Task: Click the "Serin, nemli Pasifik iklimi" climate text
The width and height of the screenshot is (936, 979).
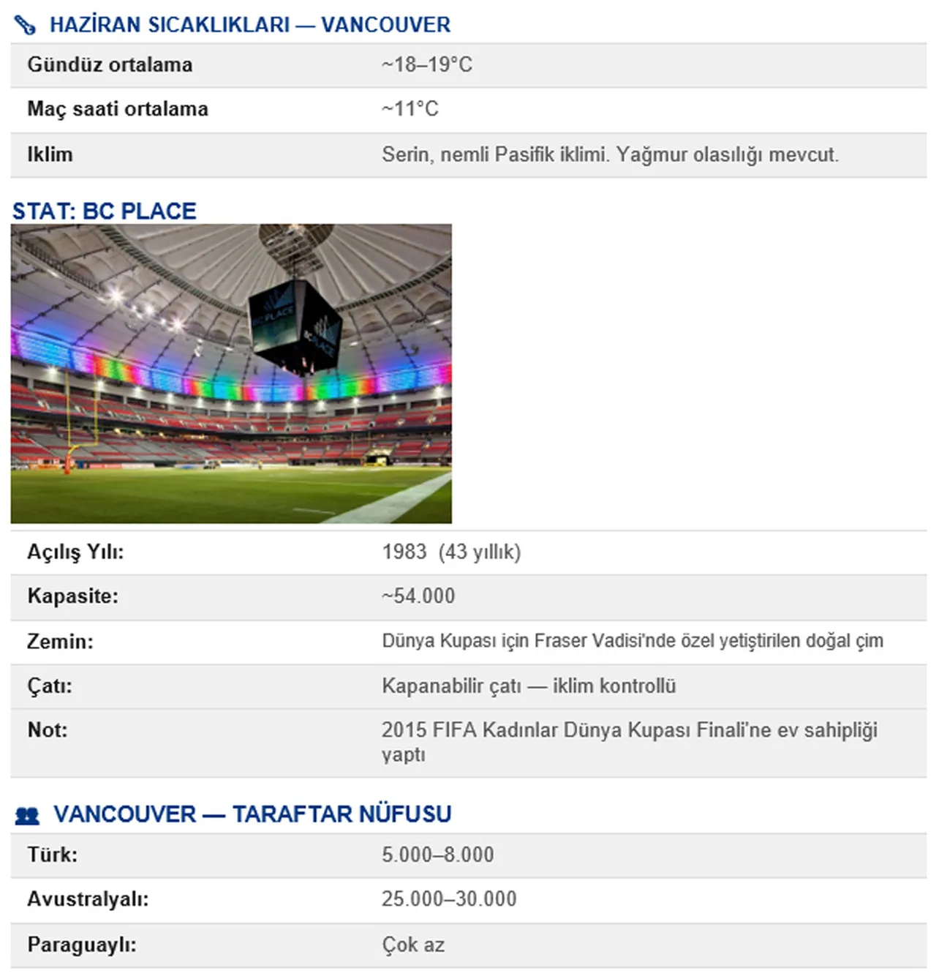Action: click(610, 154)
